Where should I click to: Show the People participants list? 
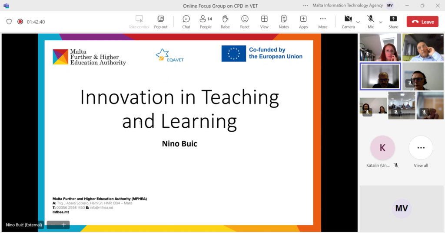(206, 21)
